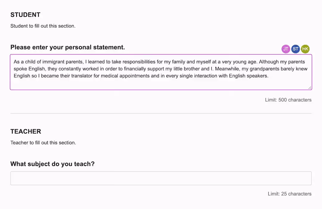322x209 pixels.
Task: Click the "What subject do you teach?" label
Action: click(52, 164)
